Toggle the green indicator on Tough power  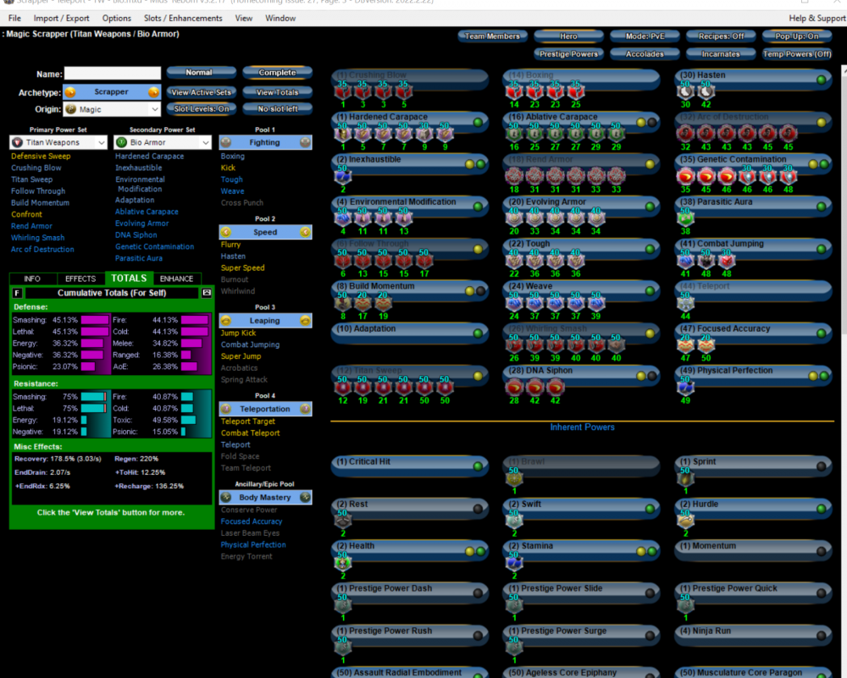point(650,249)
